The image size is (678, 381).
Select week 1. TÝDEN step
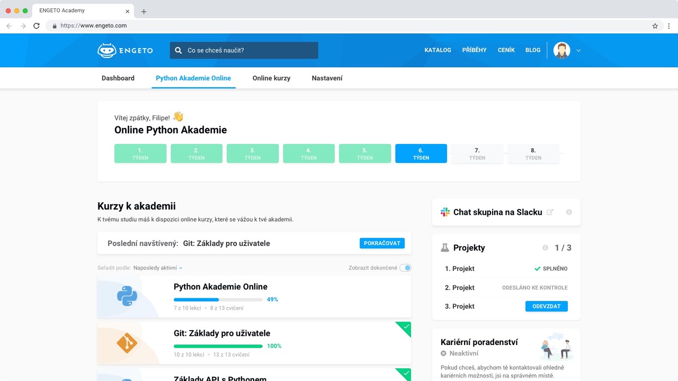click(140, 153)
